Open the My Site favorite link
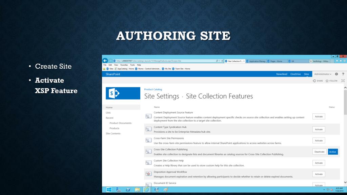The height and width of the screenshot is (195, 347). [x=166, y=69]
